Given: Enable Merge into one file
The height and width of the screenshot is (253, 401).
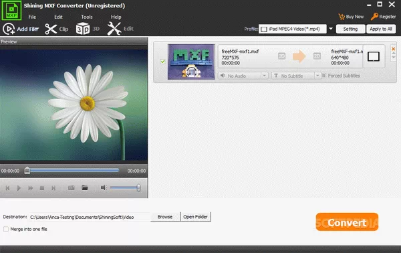Looking at the screenshot, I should (x=6, y=229).
